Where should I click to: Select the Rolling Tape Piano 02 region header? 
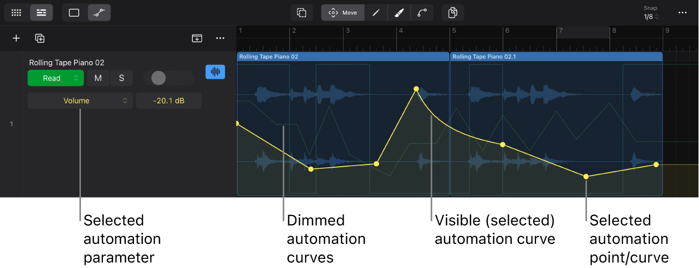point(343,56)
